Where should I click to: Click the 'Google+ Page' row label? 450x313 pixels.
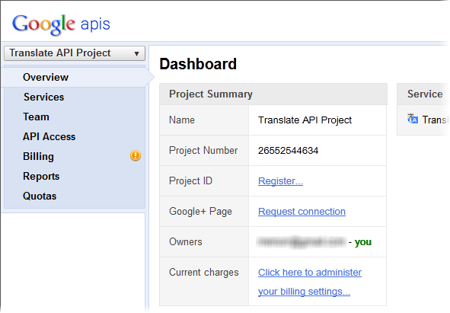200,212
